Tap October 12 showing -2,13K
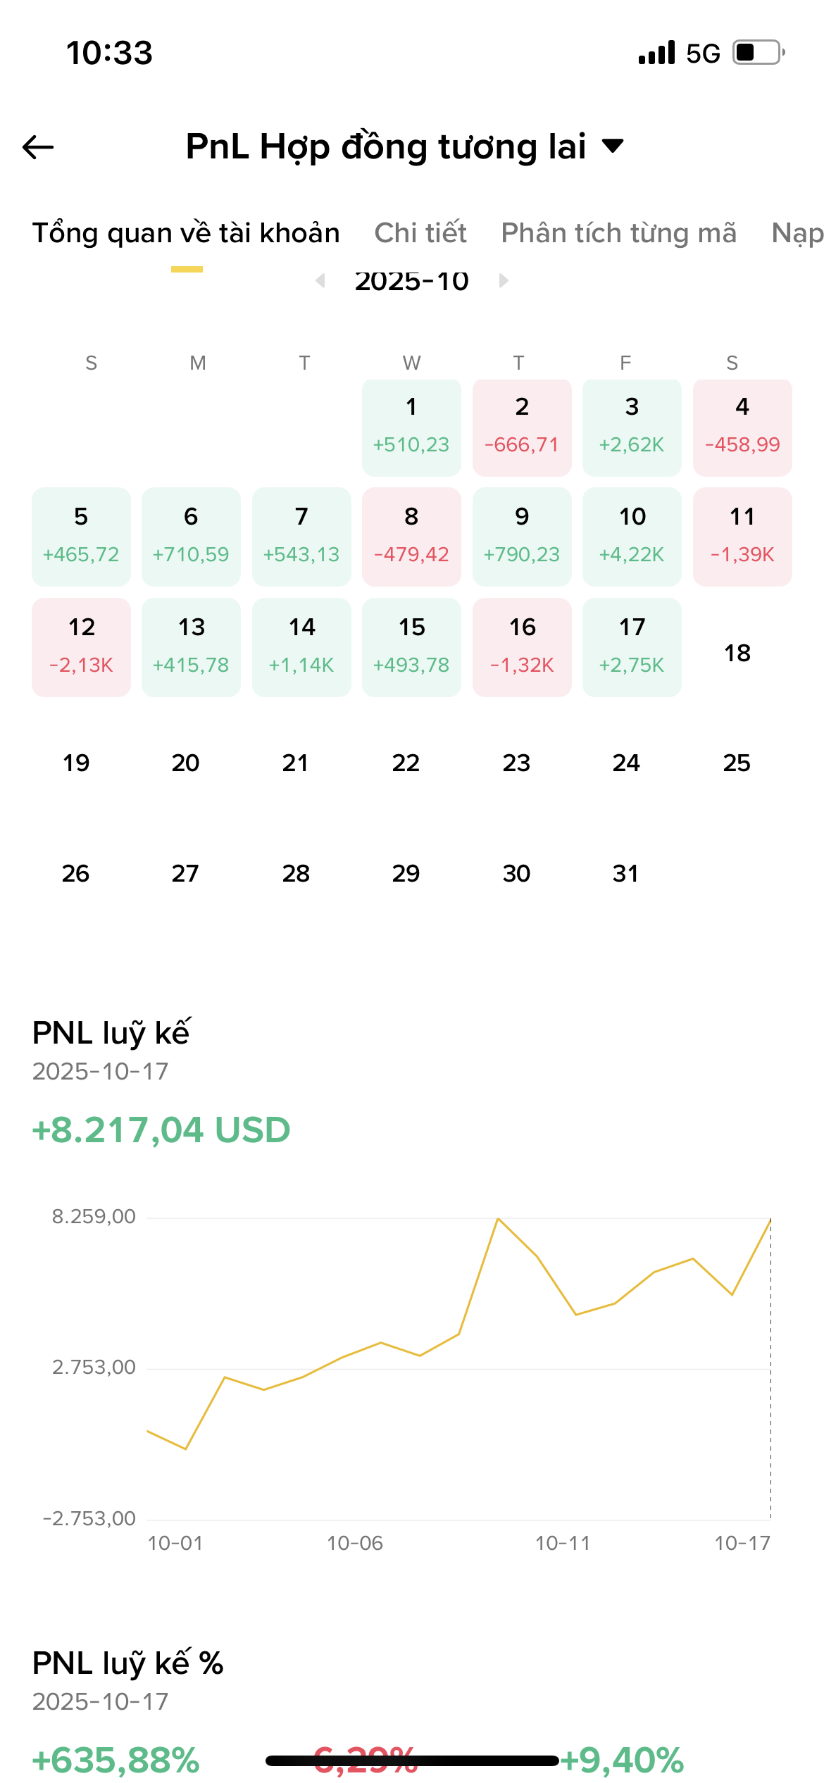824x1783 pixels. 81,647
